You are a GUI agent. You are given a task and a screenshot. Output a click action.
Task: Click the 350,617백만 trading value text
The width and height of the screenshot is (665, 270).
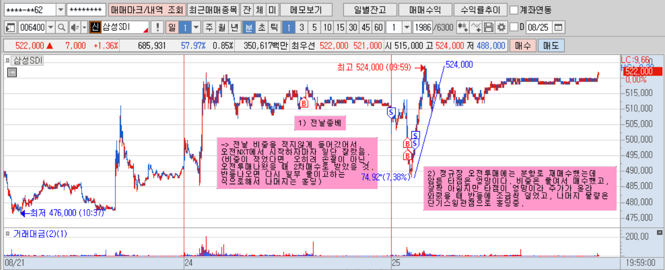coord(266,46)
